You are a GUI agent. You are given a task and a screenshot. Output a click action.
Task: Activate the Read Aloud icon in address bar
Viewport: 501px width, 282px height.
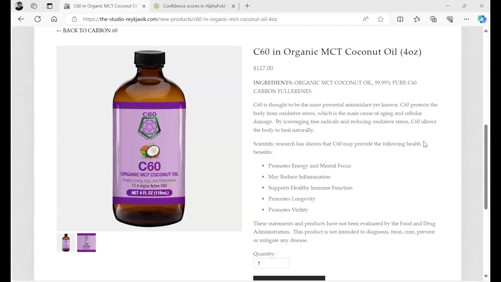tap(366, 19)
